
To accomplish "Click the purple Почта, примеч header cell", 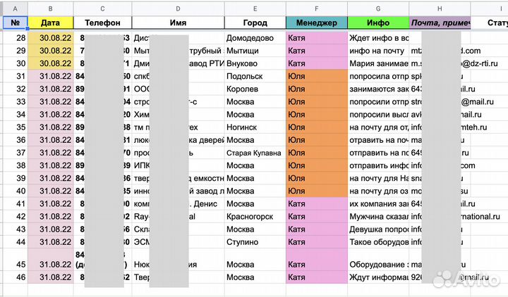I will 440,23.
